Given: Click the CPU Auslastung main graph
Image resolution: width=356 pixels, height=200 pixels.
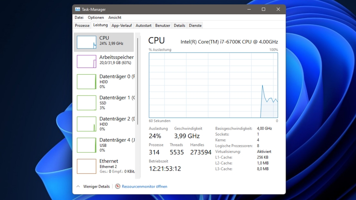Looking at the screenshot, I should point(213,85).
